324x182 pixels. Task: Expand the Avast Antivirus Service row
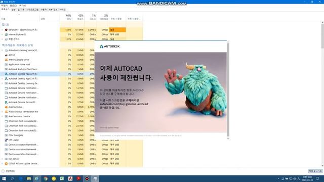pyautogui.click(x=2, y=116)
